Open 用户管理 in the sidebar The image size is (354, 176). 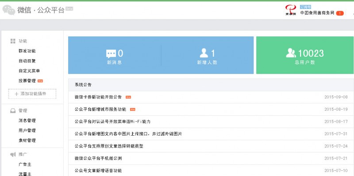(x=27, y=130)
